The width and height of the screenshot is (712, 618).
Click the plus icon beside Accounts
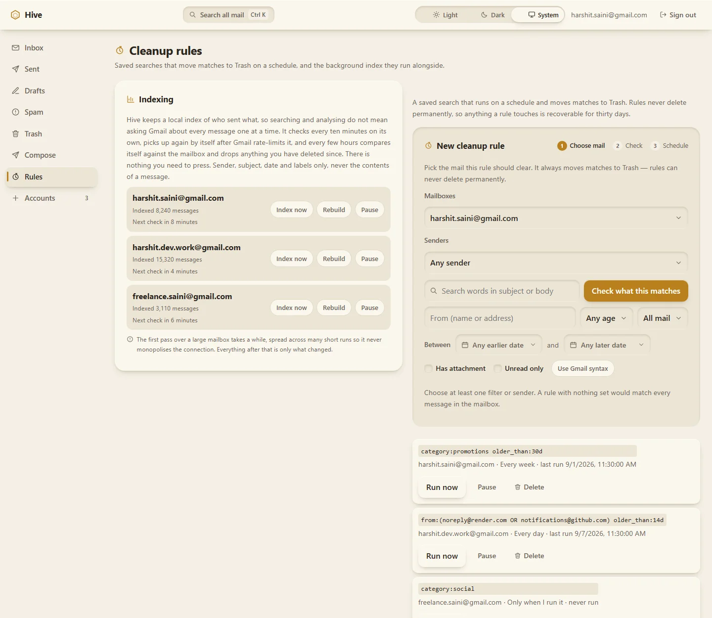[x=15, y=198]
